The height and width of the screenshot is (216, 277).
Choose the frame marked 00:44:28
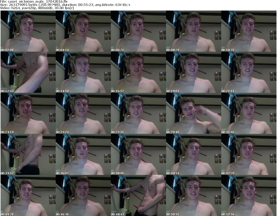coord(28,195)
